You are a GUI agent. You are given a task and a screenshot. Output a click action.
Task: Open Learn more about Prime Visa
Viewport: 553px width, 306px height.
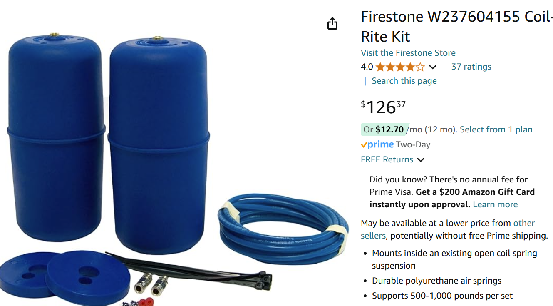coord(495,204)
